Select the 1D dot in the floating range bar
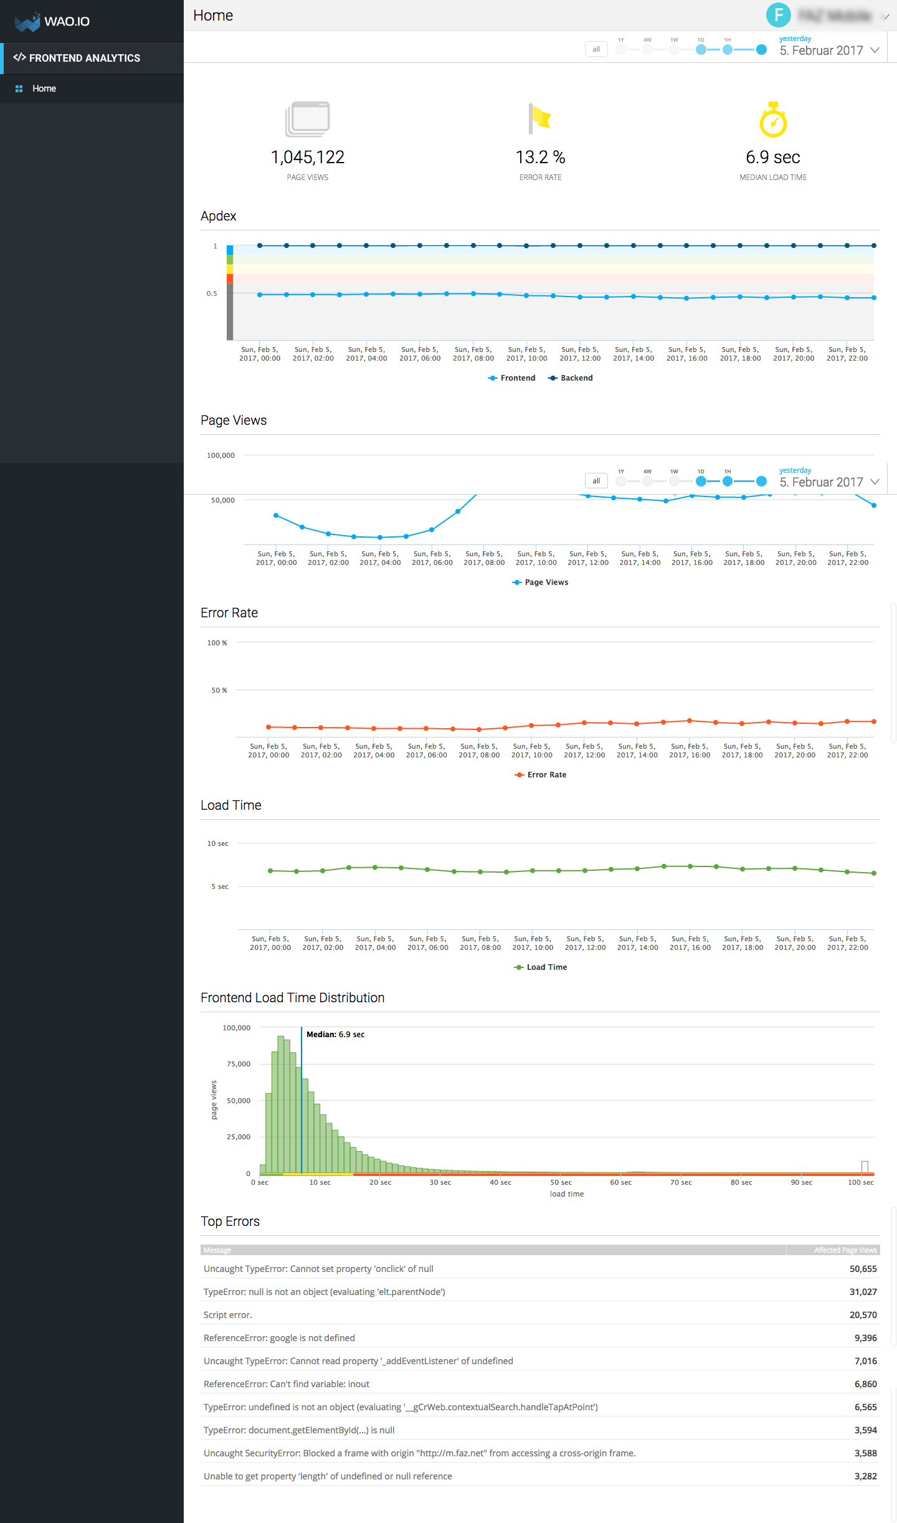 (x=701, y=482)
